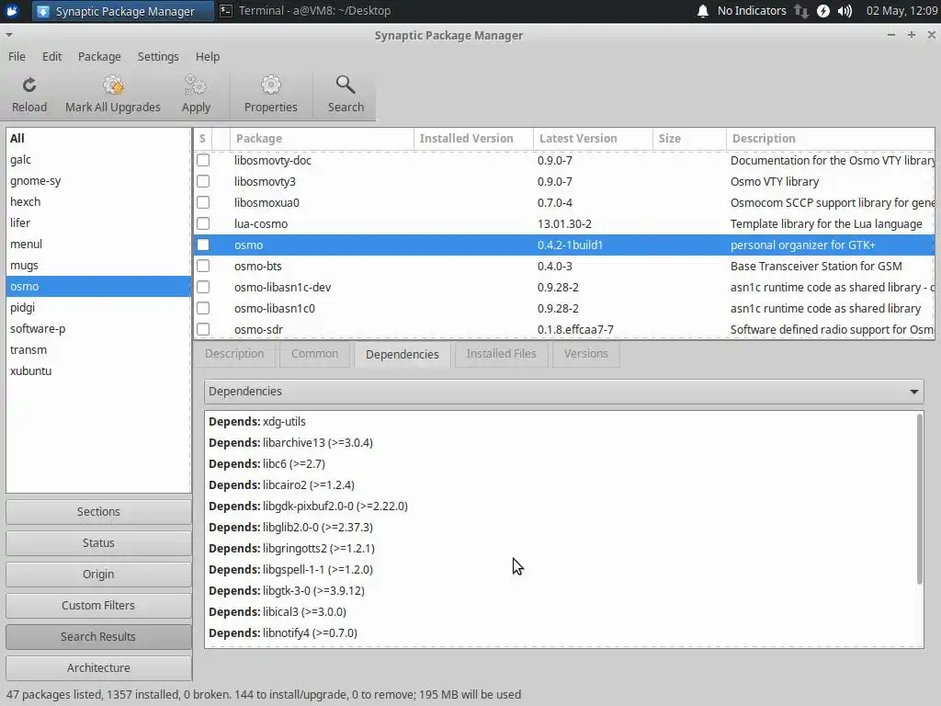Screen dimensions: 941x706
Task: Click the Reload toolbar icon
Action: click(x=28, y=85)
